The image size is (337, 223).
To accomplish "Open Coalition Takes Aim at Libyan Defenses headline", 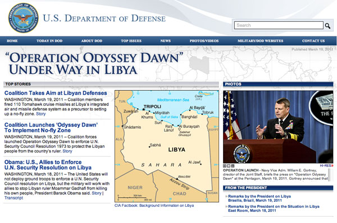I will point(56,93).
